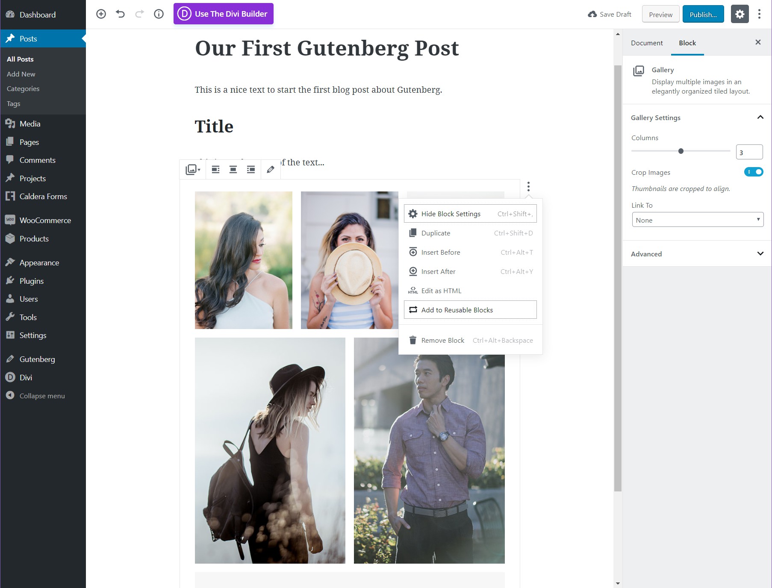This screenshot has width=772, height=588.
Task: Open the content structure info icon
Action: (x=159, y=14)
